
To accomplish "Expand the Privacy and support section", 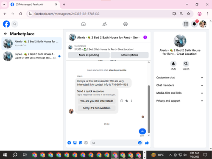I will tap(180, 101).
